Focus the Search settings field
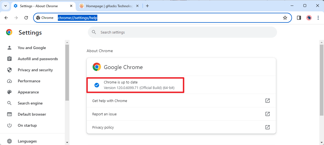 [x=182, y=32]
